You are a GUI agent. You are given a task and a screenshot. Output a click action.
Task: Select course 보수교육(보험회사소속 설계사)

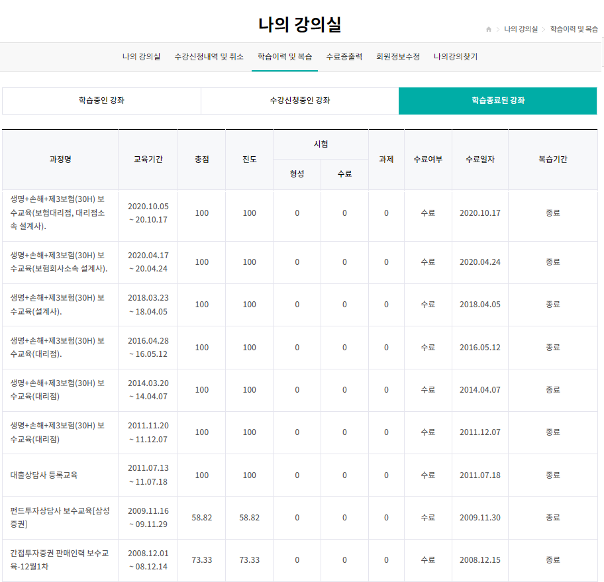click(58, 262)
